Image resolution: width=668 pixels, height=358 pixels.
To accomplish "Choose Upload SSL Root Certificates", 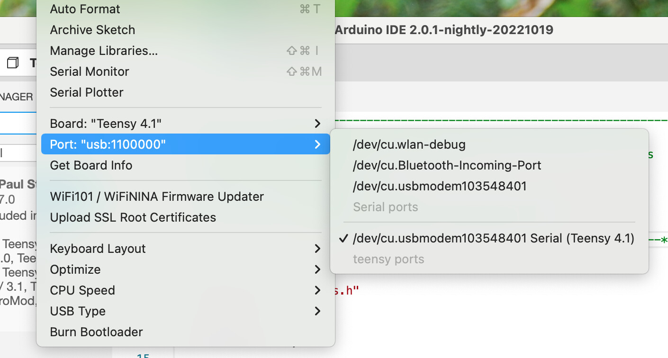I will point(133,217).
